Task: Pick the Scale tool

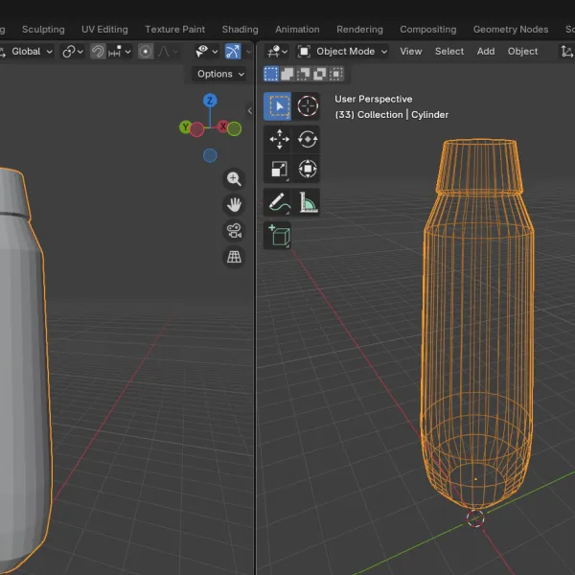Action: pos(279,169)
